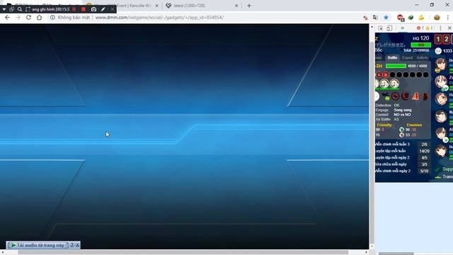
Task: Expand the recorder toolbar dropdown arrow
Action: pyautogui.click(x=4, y=9)
